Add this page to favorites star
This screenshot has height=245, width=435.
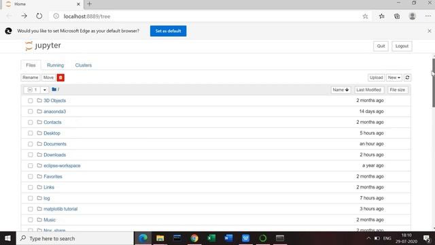click(365, 16)
